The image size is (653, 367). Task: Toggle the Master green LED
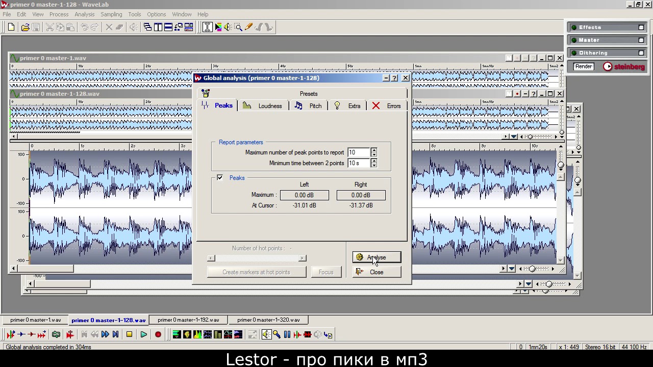click(574, 40)
